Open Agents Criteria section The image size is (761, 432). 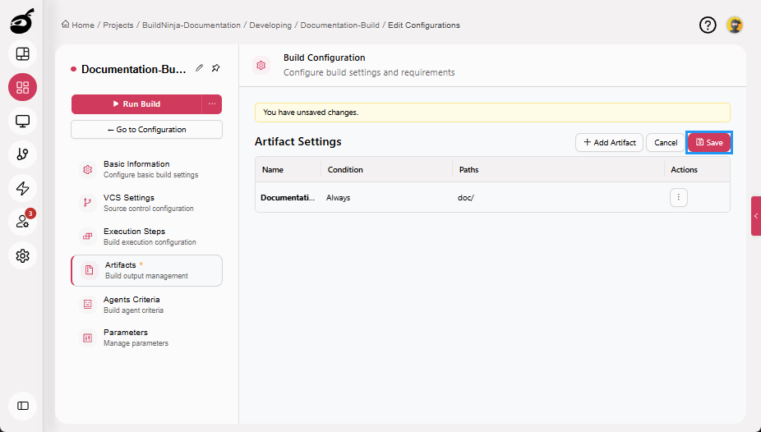click(146, 305)
